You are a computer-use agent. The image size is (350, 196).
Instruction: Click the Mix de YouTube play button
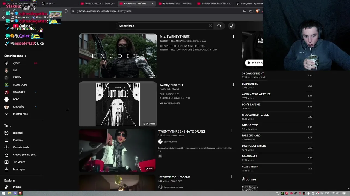pyautogui.click(x=254, y=63)
